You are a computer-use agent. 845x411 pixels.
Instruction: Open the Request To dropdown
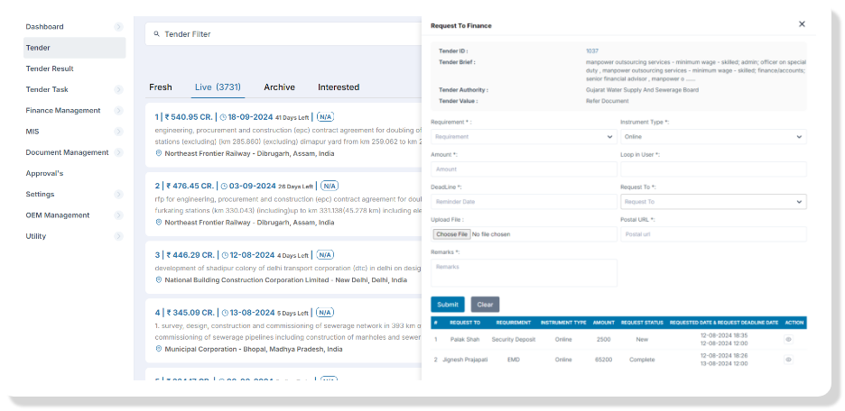712,202
